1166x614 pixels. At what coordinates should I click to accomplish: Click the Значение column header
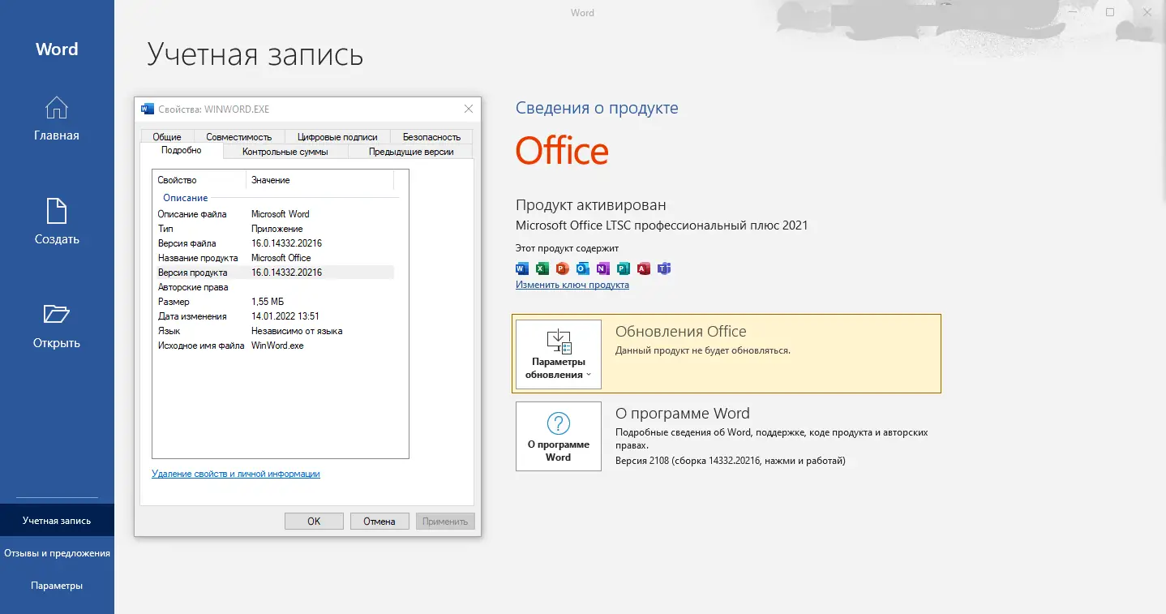click(319, 180)
